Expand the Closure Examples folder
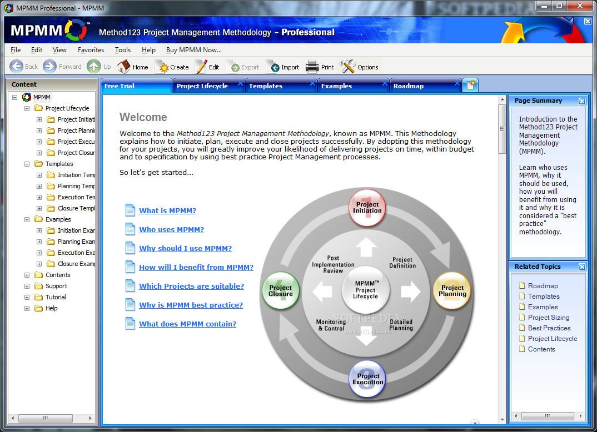 (x=39, y=264)
